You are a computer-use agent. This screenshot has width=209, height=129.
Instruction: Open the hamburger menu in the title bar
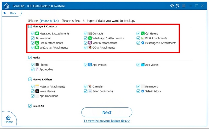(x=184, y=6)
